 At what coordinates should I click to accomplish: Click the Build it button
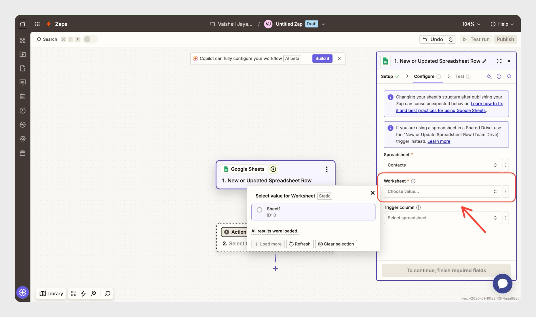pyautogui.click(x=322, y=58)
